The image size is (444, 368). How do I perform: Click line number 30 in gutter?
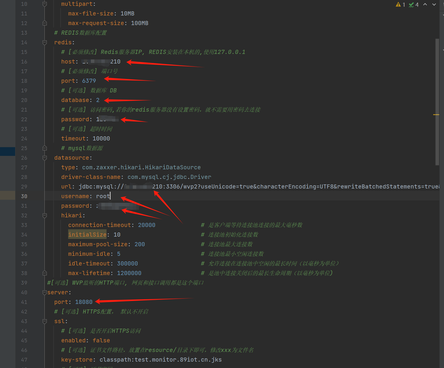24,196
